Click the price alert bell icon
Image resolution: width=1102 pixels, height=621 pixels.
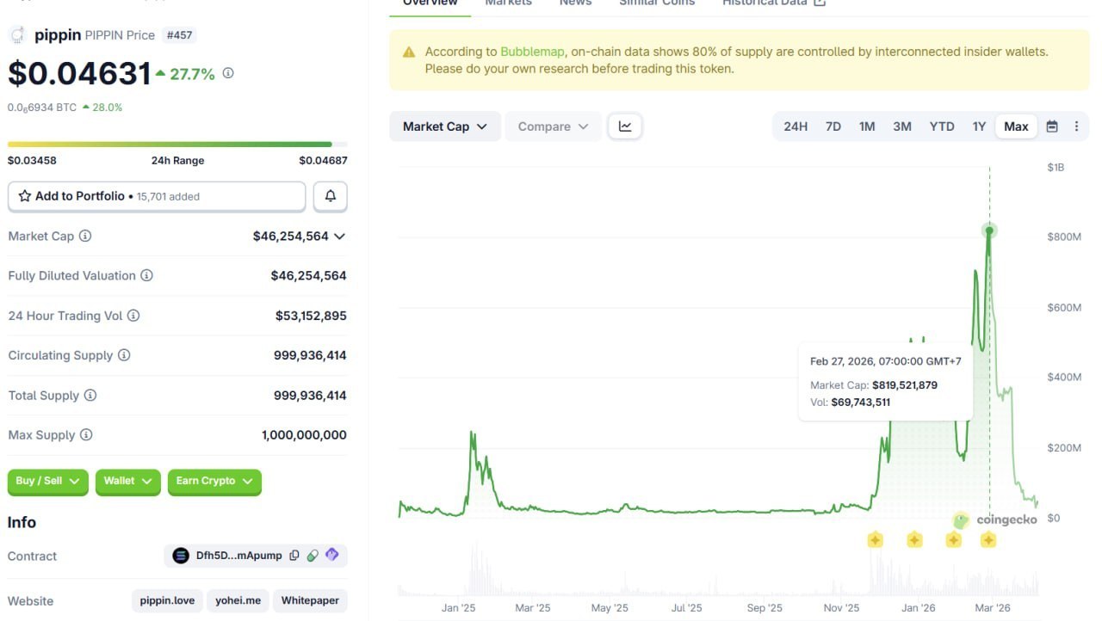[x=330, y=196]
